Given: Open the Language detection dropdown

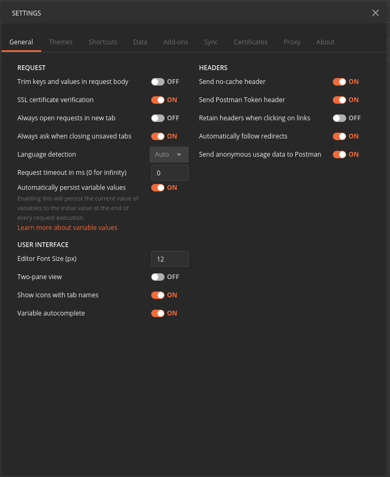Looking at the screenshot, I should pos(169,154).
